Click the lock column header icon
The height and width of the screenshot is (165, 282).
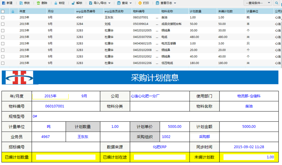pyautogui.click(x=13, y=11)
